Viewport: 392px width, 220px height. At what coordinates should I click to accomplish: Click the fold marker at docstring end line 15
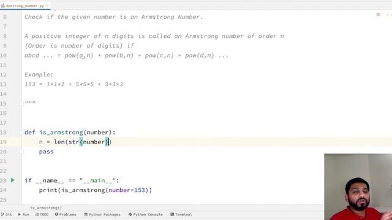pos(22,103)
